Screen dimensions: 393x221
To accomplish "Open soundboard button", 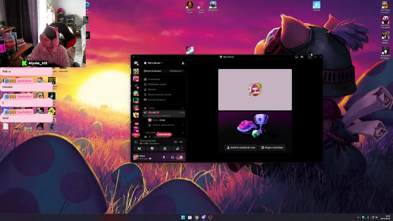I will pyautogui.click(x=177, y=149).
